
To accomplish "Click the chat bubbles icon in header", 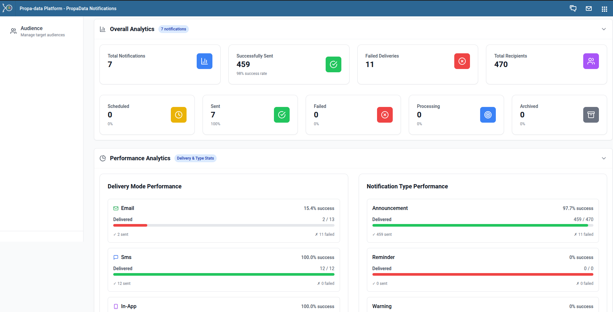I will 573,8.
